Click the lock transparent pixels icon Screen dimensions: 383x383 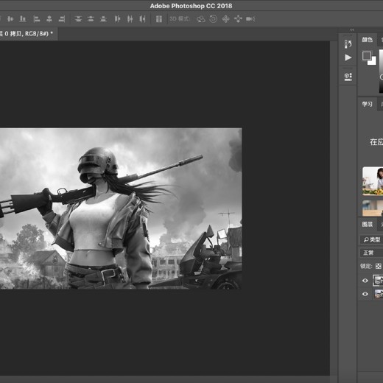coord(379,266)
